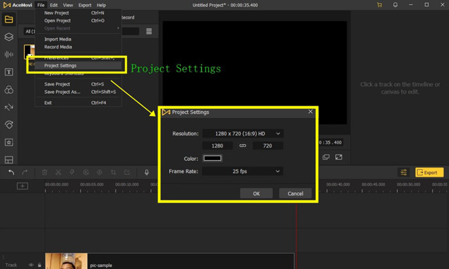The image size is (449, 269).
Task: Open the Transitions arrows panel in sidebar
Action: pos(8,107)
